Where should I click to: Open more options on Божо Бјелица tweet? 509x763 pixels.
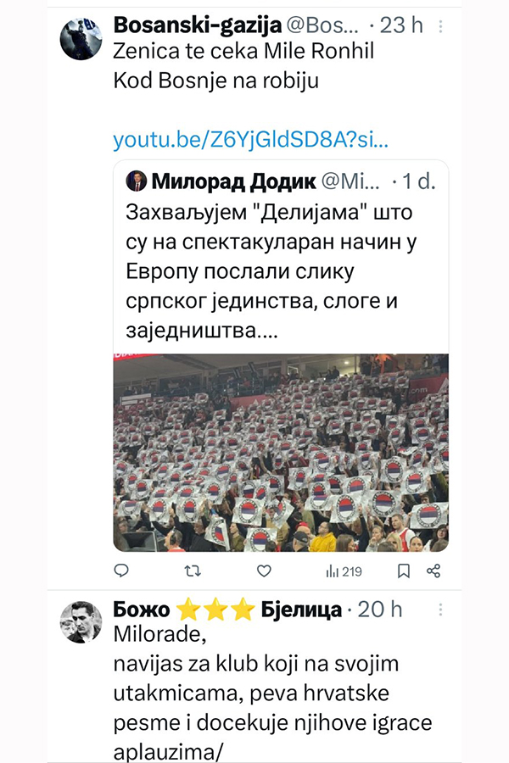(440, 610)
